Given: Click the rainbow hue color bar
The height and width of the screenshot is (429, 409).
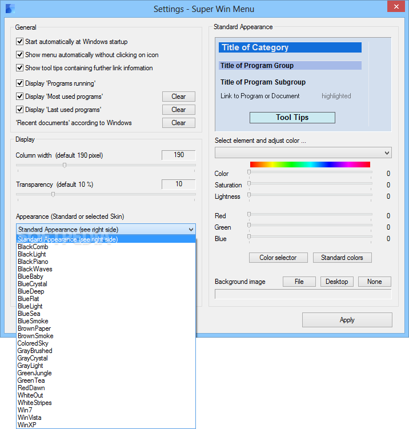Looking at the screenshot, I should [x=310, y=164].
